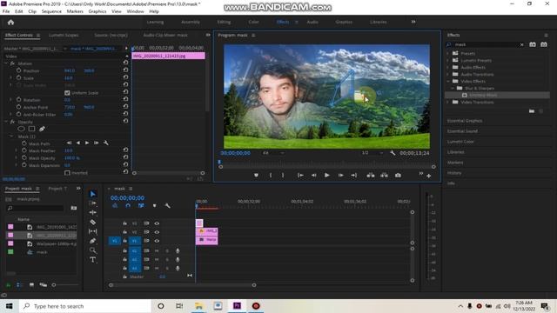This screenshot has height=313, width=557.
Task: Step back one frame
Action: [313, 175]
